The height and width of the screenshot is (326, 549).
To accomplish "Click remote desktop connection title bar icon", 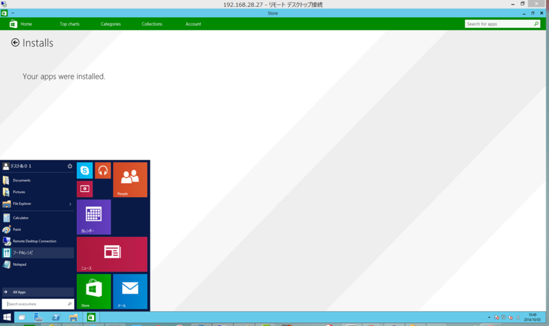I will pos(4,4).
